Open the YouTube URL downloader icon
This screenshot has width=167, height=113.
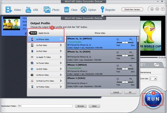click(x=28, y=10)
